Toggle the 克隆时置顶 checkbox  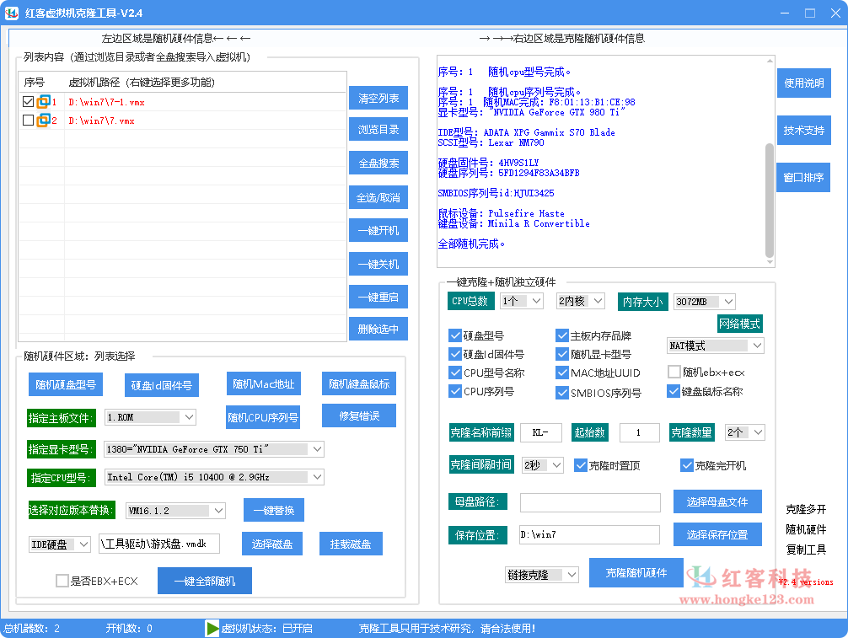pyautogui.click(x=580, y=465)
